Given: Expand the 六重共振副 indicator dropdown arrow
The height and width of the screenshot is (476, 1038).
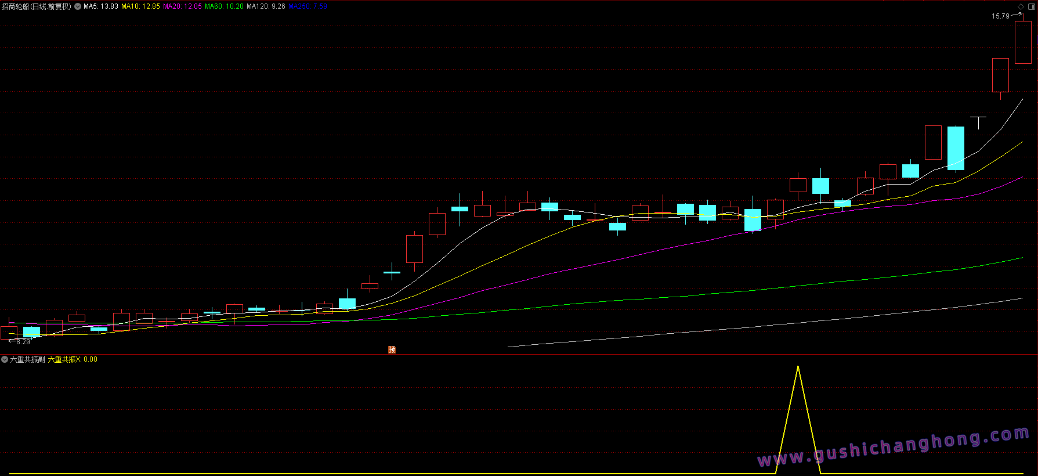Looking at the screenshot, I should (x=5, y=359).
